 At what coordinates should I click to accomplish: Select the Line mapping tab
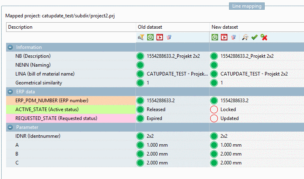point(246,6)
